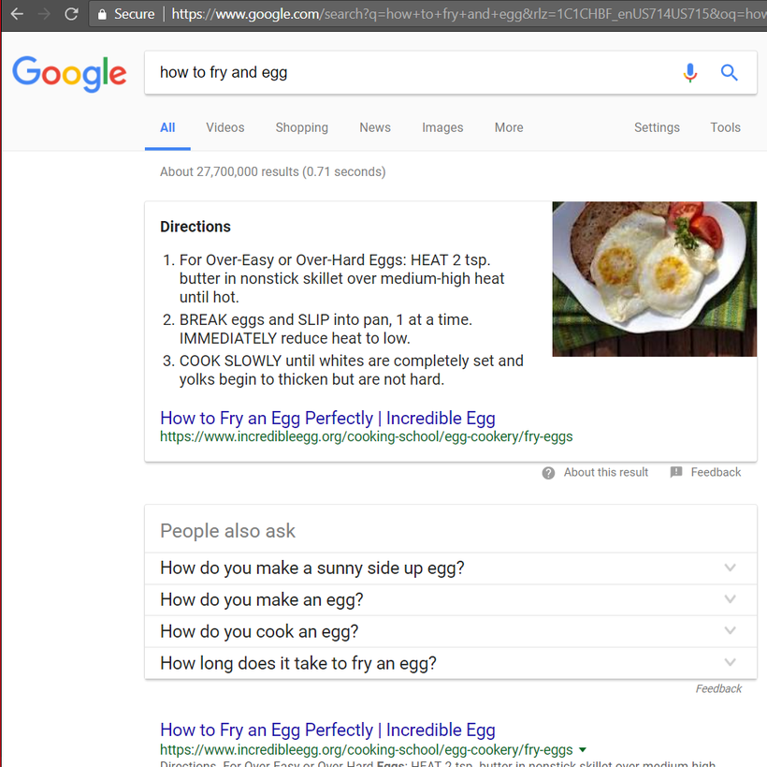
Task: Start voice search with microphone icon
Action: [x=689, y=72]
